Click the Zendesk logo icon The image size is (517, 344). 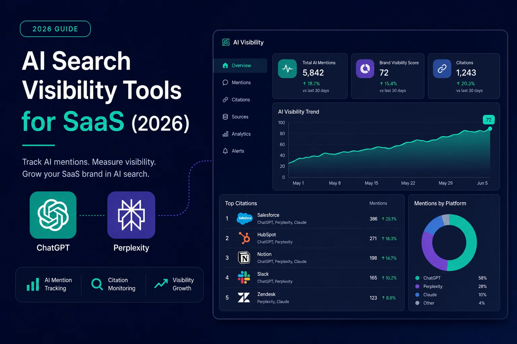click(x=244, y=298)
